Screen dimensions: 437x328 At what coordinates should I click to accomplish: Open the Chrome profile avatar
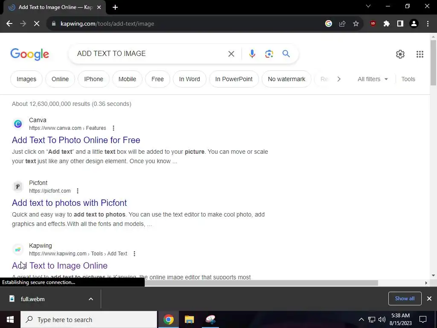414,24
